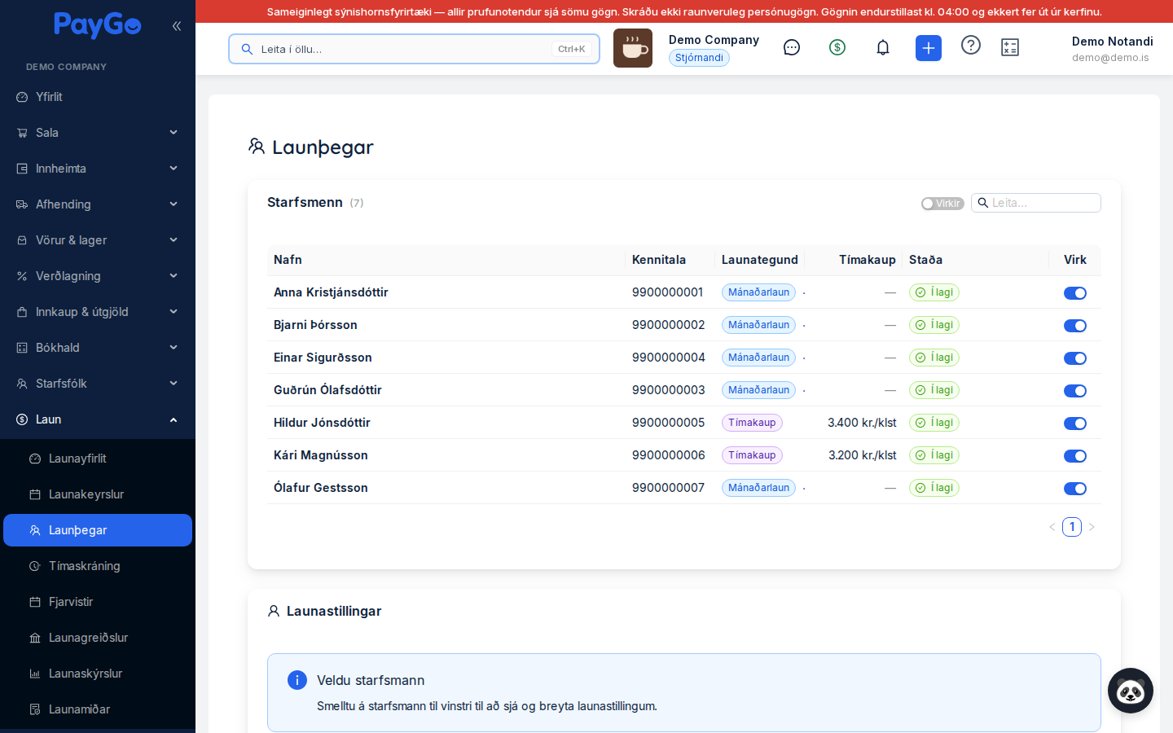
Task: Expand the Bókhald sidebar section
Action: 98,348
